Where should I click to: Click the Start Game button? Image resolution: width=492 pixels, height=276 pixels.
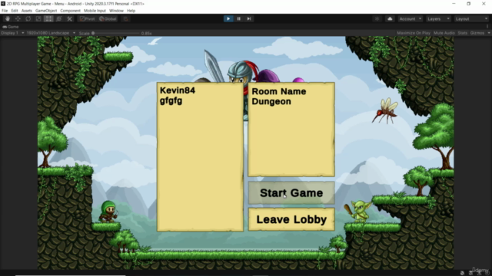[x=291, y=193]
